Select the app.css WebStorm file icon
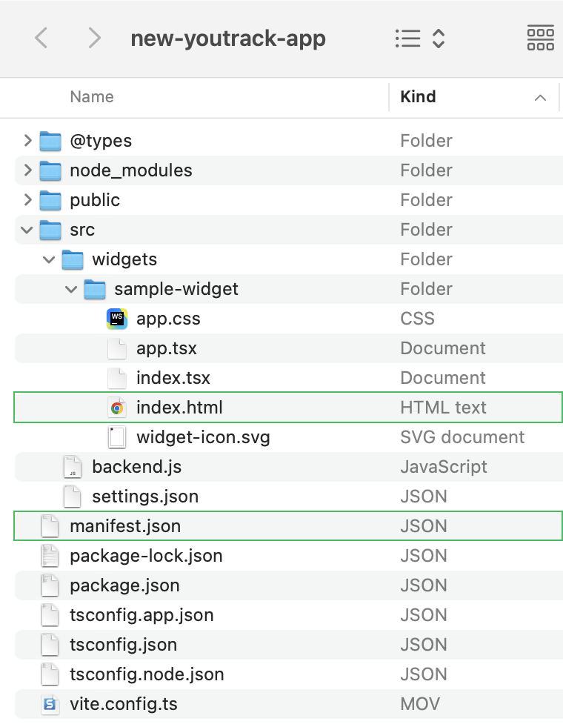This screenshot has width=563, height=727. click(x=117, y=319)
